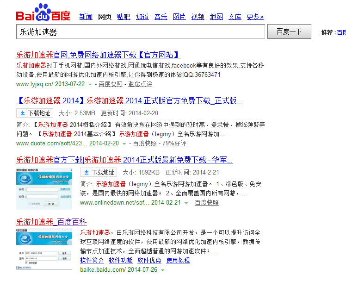
Task: Open the 软件优势 sublink
Action: (x=149, y=261)
